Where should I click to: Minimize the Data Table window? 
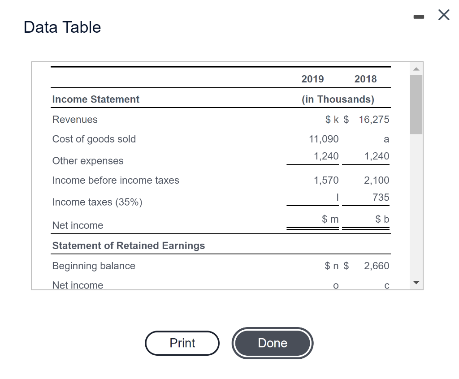(419, 16)
